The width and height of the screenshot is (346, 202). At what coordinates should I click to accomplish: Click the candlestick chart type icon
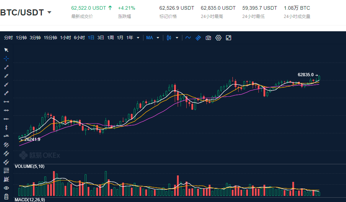(169, 38)
